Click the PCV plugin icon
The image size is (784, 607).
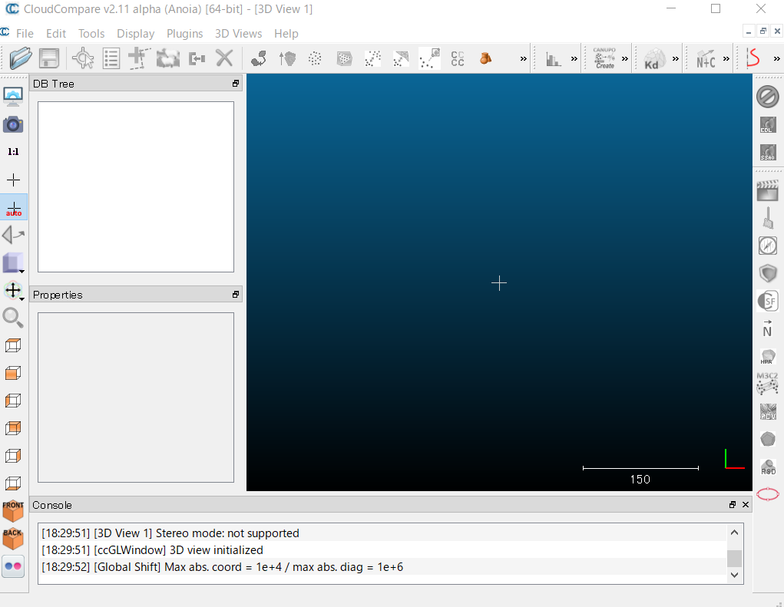pyautogui.click(x=768, y=411)
